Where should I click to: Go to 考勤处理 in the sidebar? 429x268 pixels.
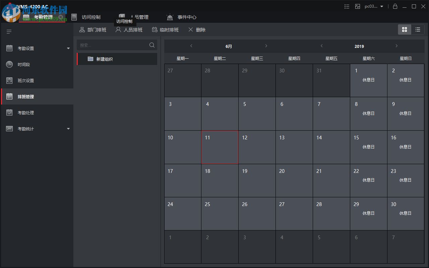(37, 113)
